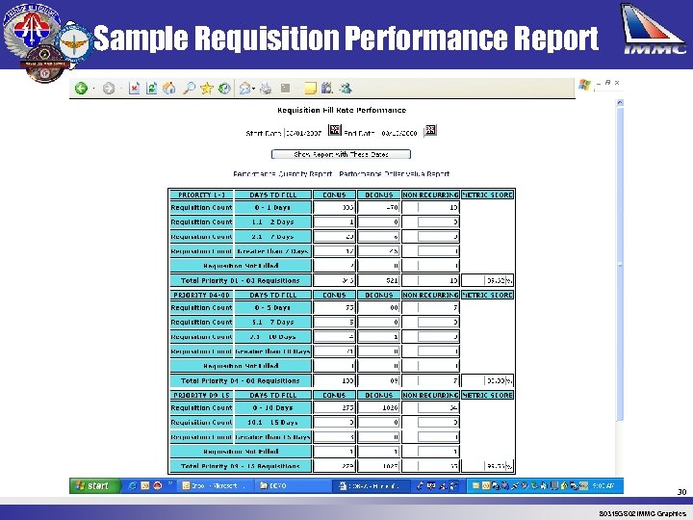Open the Performance Dollar Value Report link
This screenshot has height=520, width=693.
click(395, 173)
